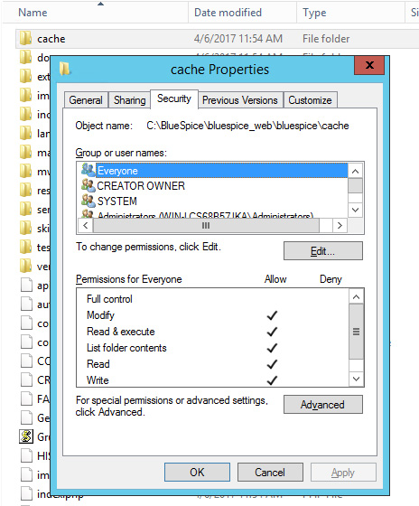
Task: Click the folder icon starting with 'inc'
Action: click(25, 114)
